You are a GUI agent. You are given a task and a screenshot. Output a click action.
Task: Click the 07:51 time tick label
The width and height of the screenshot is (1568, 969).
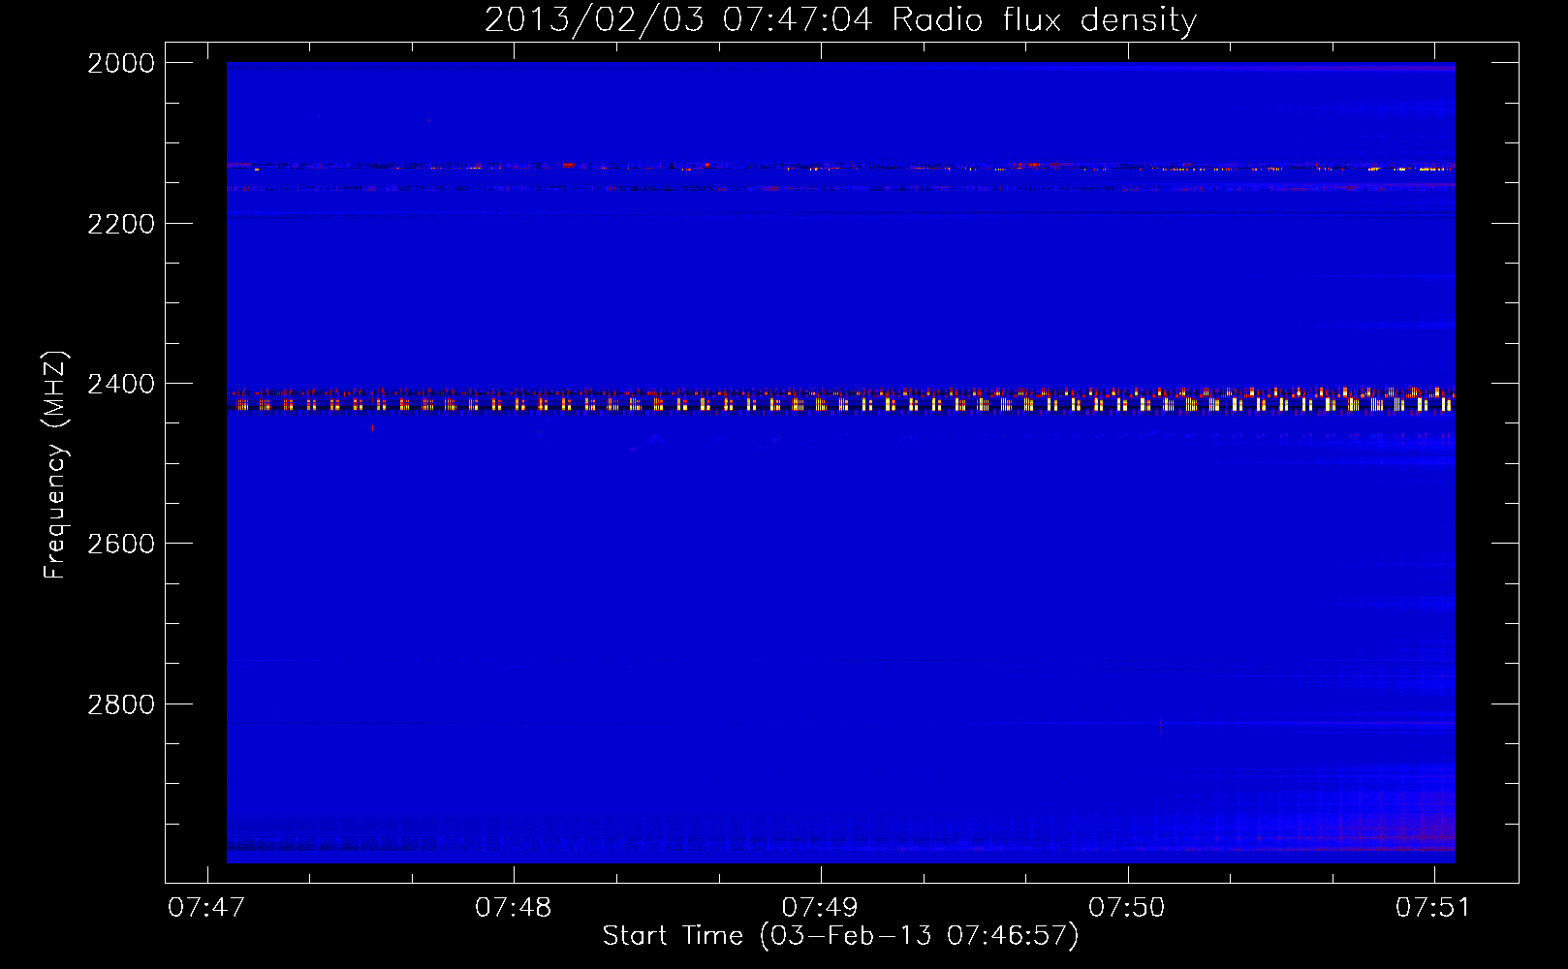(x=1433, y=908)
